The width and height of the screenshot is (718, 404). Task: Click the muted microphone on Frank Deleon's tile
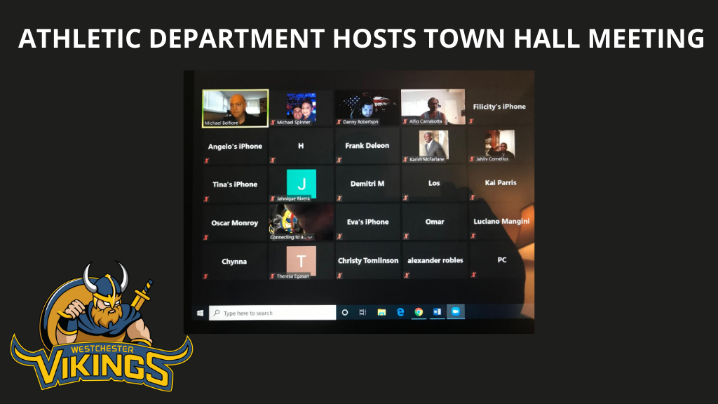[339, 161]
